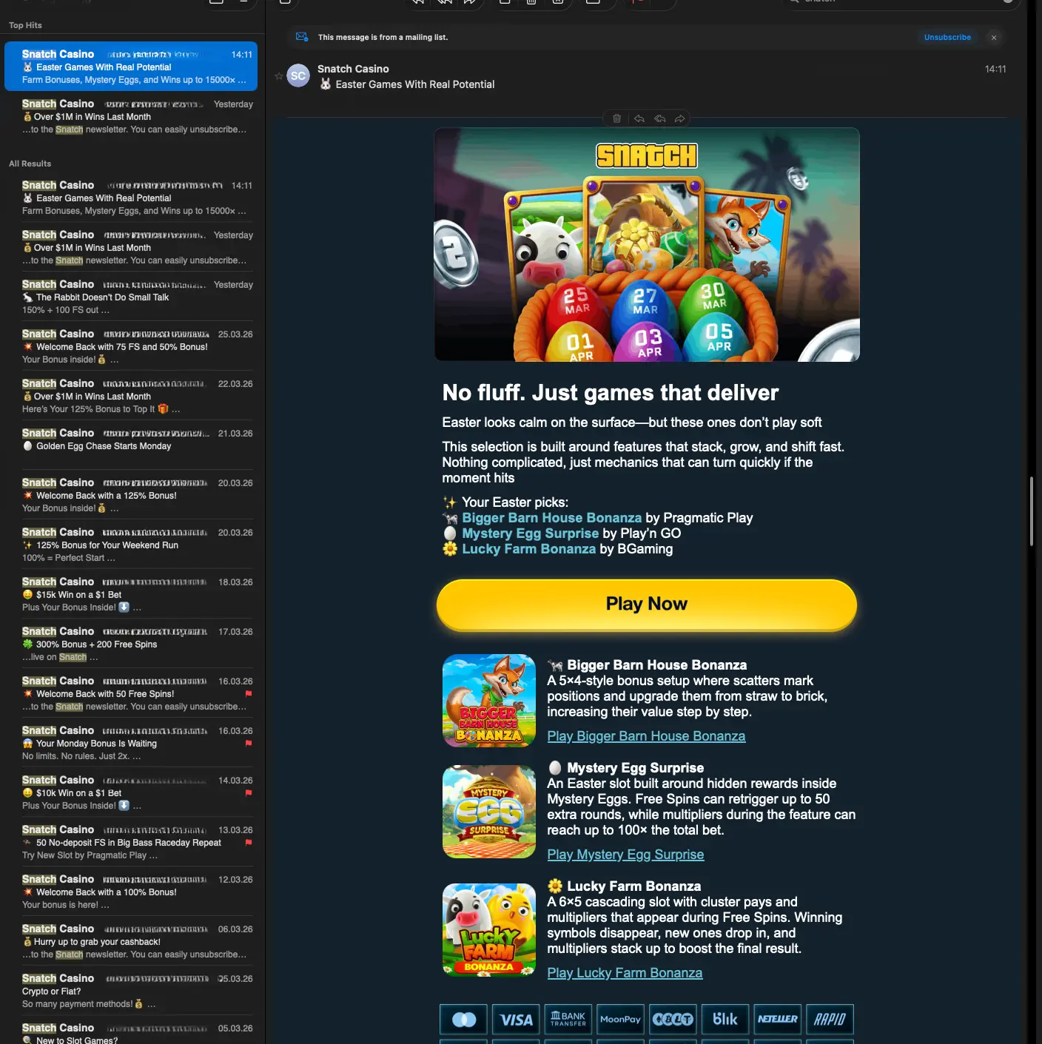Click the Easter eggs basket banner image
The height and width of the screenshot is (1044, 1042).
[x=647, y=245]
